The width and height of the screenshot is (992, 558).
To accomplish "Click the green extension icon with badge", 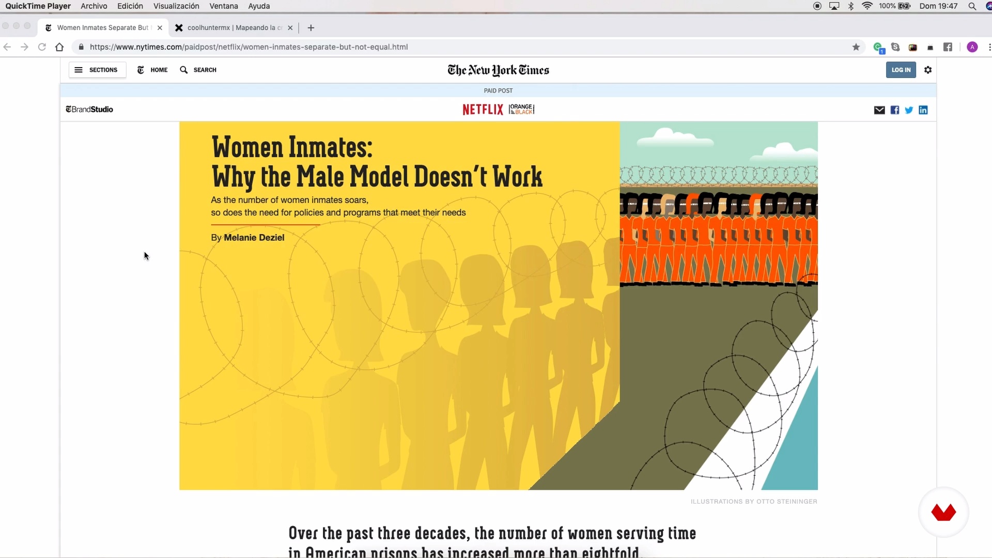I will click(878, 48).
